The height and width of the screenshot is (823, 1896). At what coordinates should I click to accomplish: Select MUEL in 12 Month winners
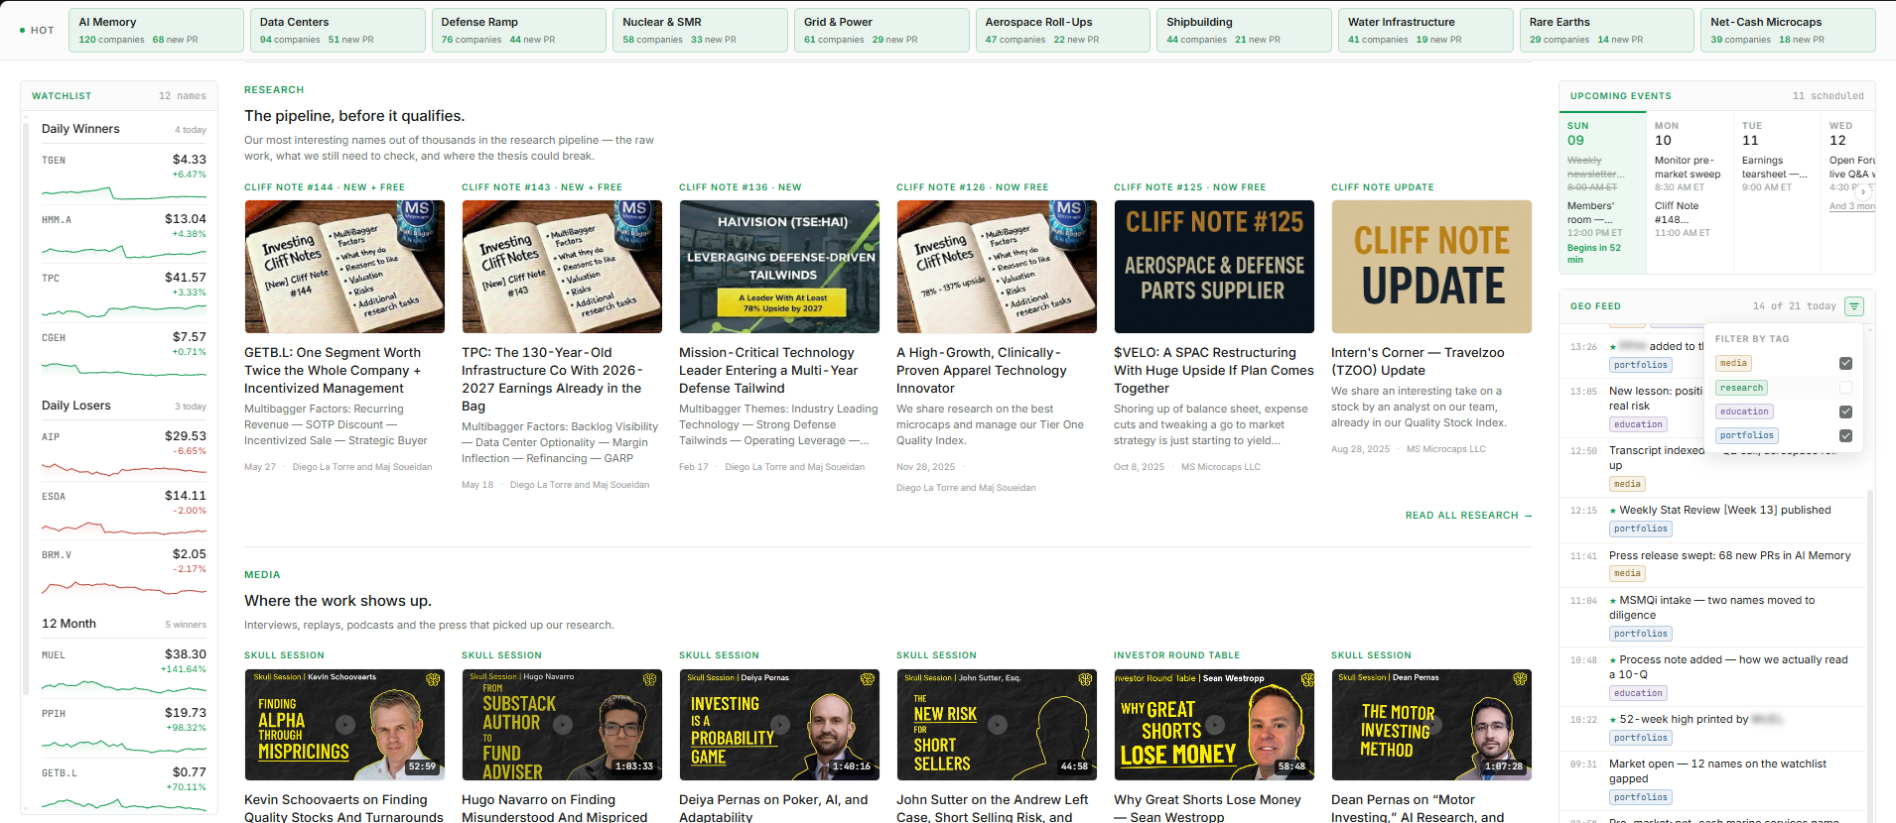tap(124, 669)
